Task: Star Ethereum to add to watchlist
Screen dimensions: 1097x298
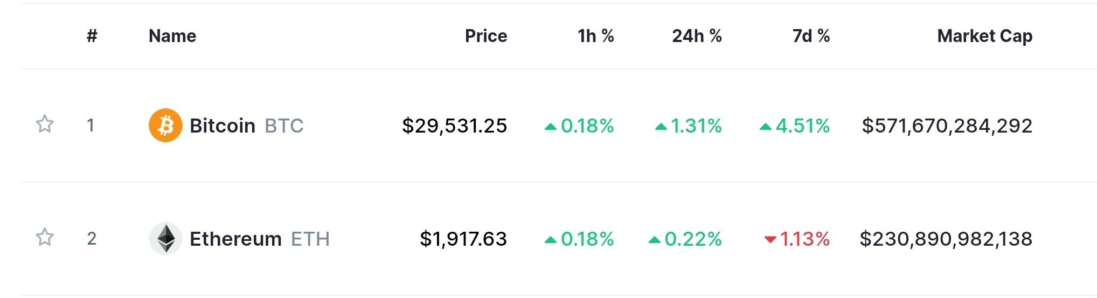Action: click(45, 237)
